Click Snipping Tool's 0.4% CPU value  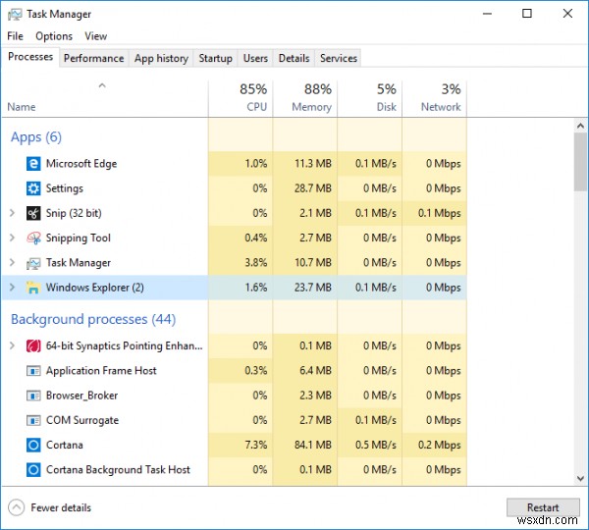coord(256,238)
